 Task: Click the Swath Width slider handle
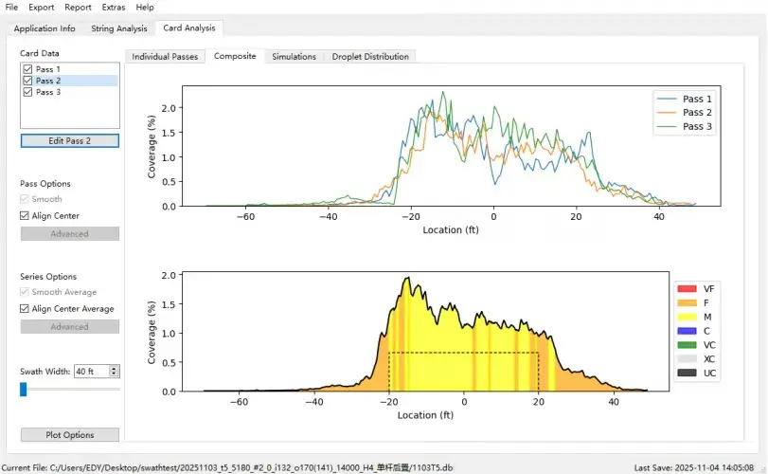(x=24, y=389)
